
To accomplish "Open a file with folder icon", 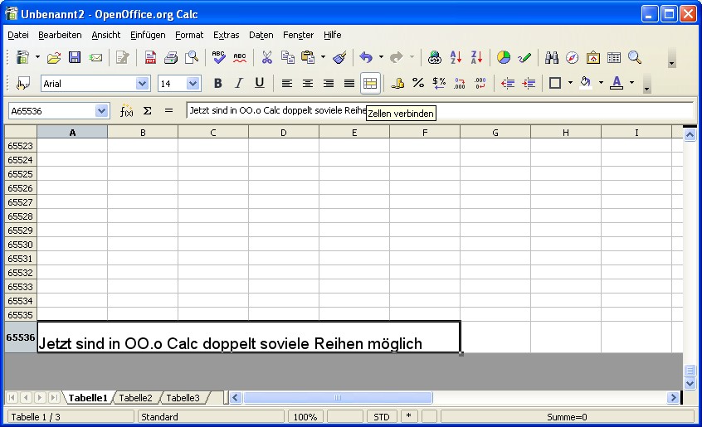I will (54, 58).
